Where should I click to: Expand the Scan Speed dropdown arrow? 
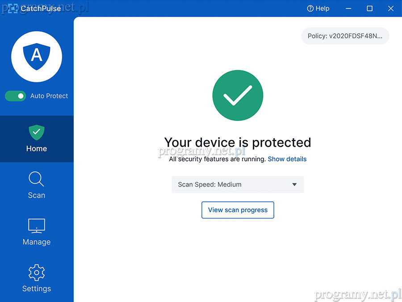pyautogui.click(x=294, y=184)
